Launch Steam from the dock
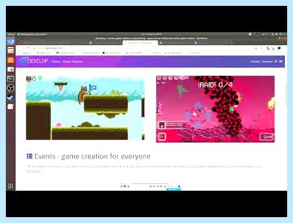Viewport: 293px width, 223px height. click(x=11, y=97)
